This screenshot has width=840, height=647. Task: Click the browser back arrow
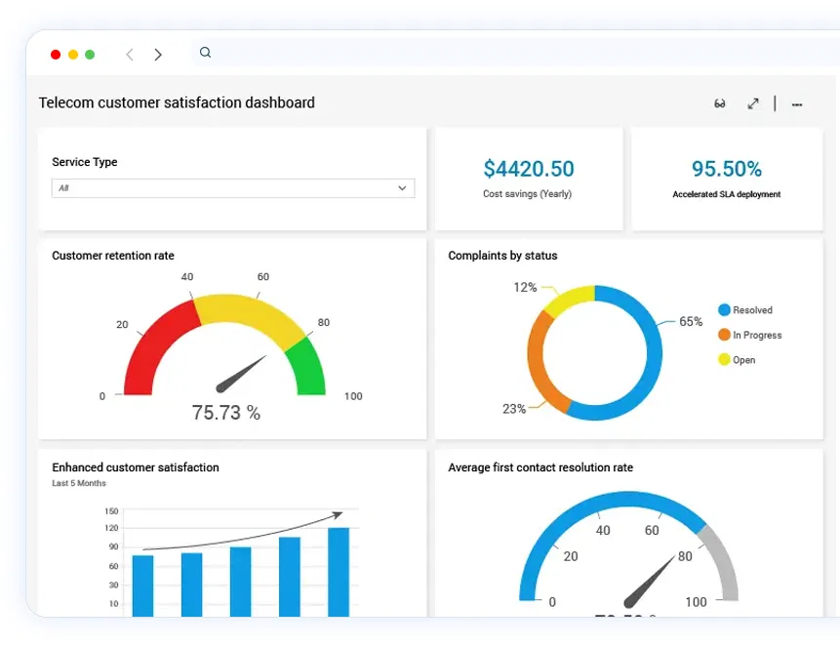click(130, 55)
